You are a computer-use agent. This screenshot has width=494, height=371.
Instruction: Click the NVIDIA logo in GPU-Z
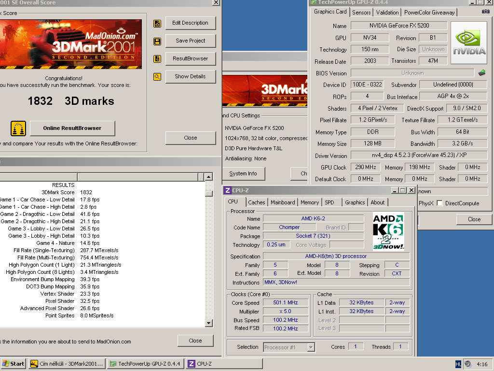469,43
